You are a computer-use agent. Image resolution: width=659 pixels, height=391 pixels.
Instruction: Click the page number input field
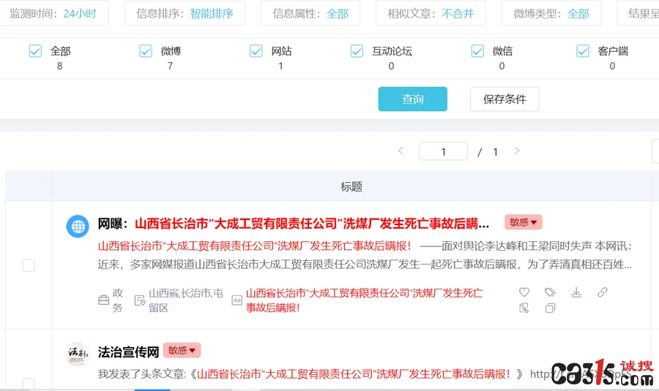point(444,151)
